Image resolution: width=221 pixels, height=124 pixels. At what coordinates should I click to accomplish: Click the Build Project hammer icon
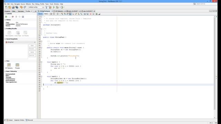coord(46,7)
